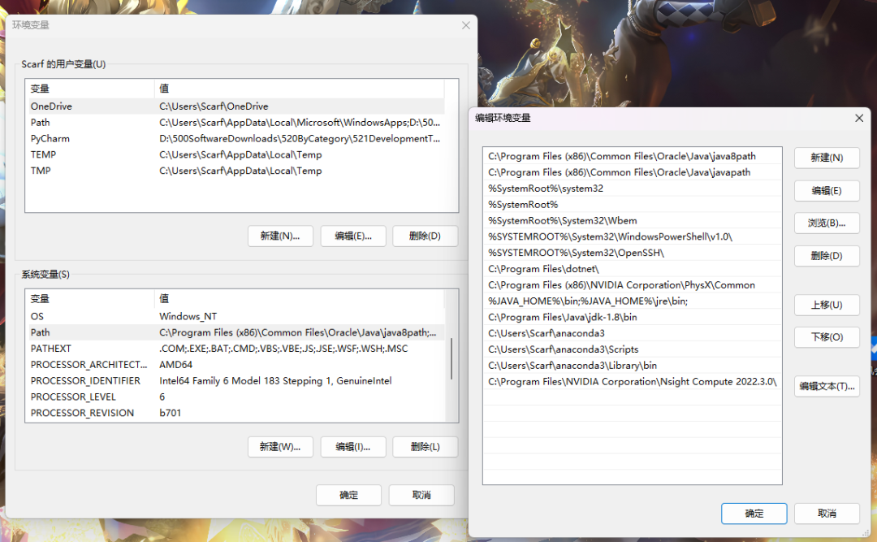Select the C:\Program Files\dotnet\ entry
This screenshot has width=877, height=542.
click(x=543, y=269)
